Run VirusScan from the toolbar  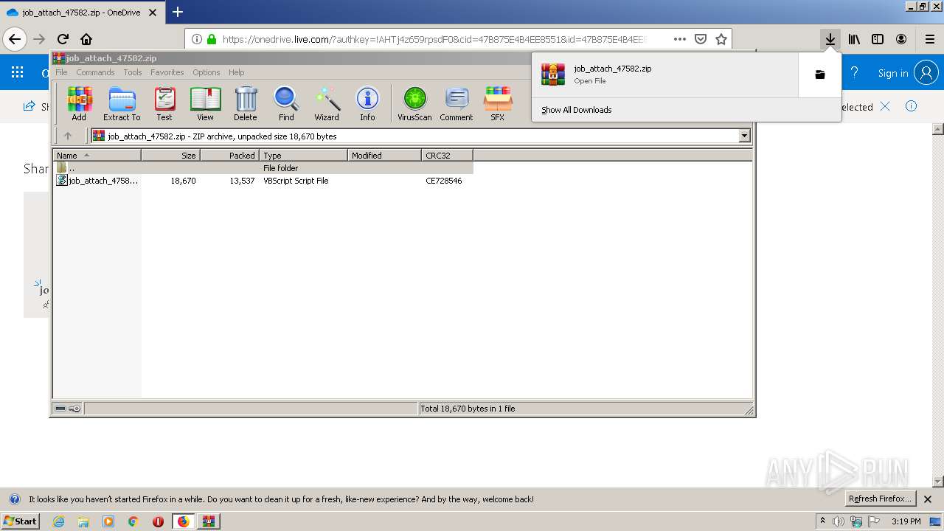(414, 104)
